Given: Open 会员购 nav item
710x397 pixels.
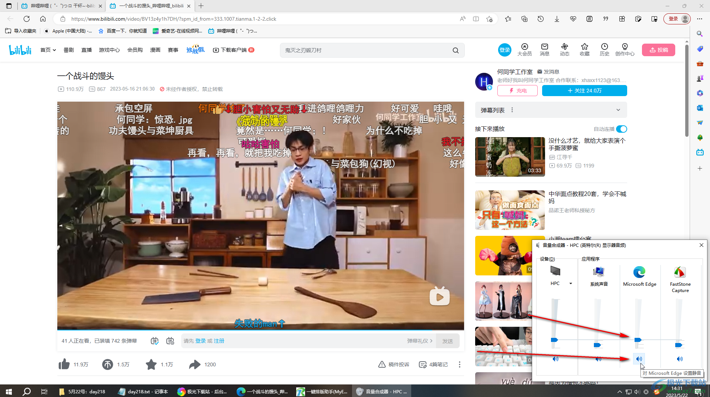Looking at the screenshot, I should point(135,50).
